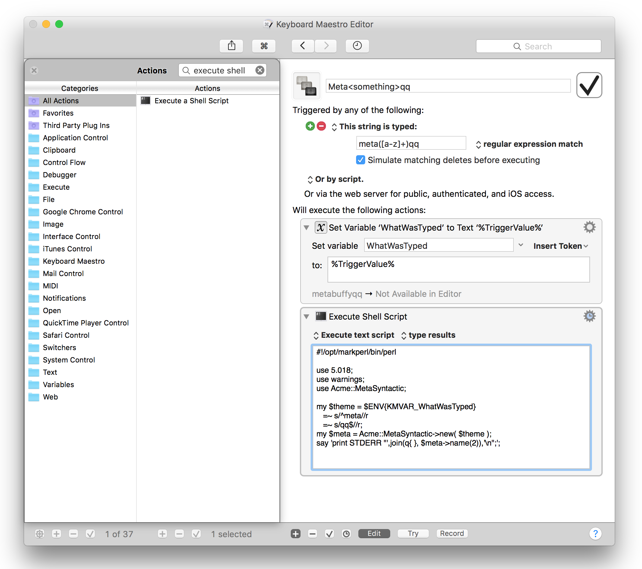Clear the 'execute shell' search text
This screenshot has width=642, height=569.
tap(260, 70)
